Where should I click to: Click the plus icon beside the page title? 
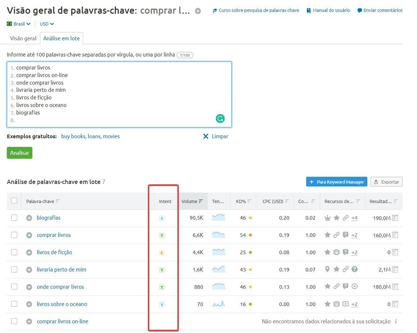tap(198, 11)
